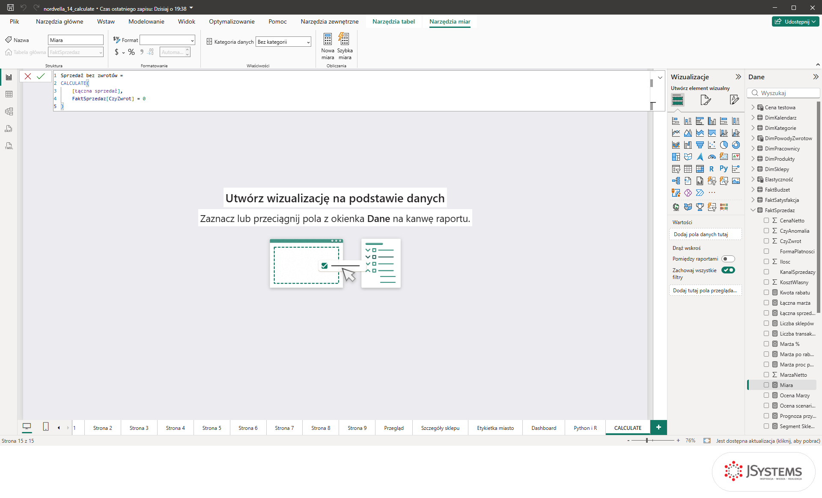Screen dimensions: 822x498
Task: Check the CzyZwrot field box
Action: 766,241
